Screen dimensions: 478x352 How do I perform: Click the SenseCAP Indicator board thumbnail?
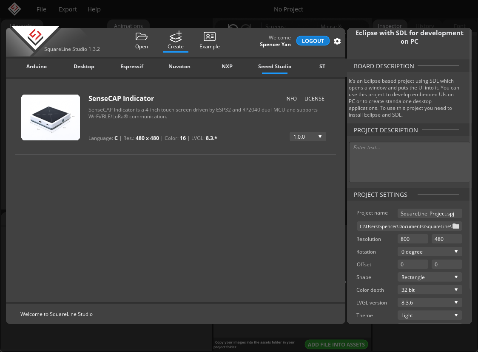(51, 117)
